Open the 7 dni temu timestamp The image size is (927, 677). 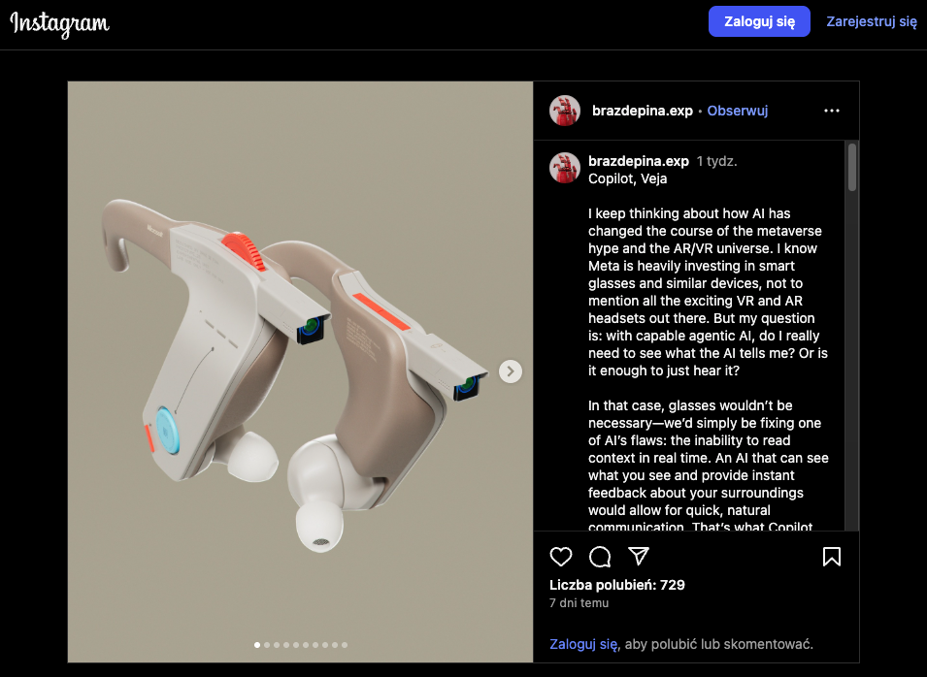[x=579, y=603]
